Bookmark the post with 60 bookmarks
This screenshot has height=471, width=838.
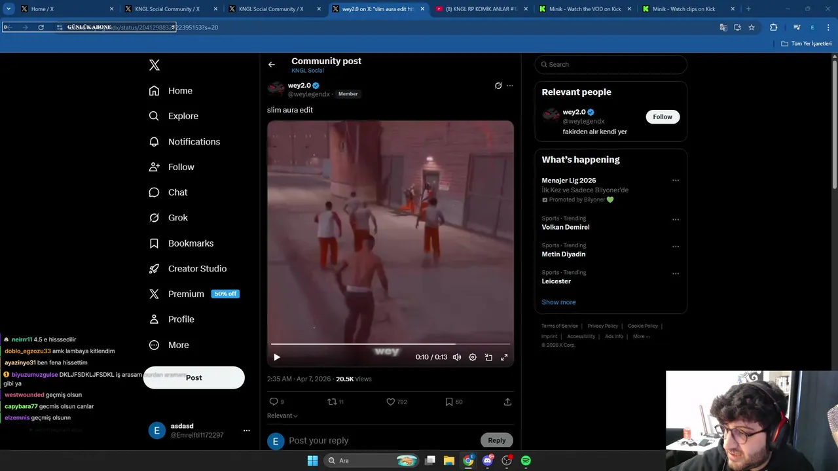tap(454, 402)
